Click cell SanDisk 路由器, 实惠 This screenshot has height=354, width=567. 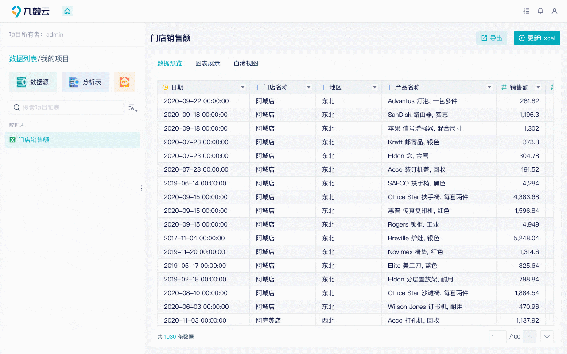click(x=439, y=115)
